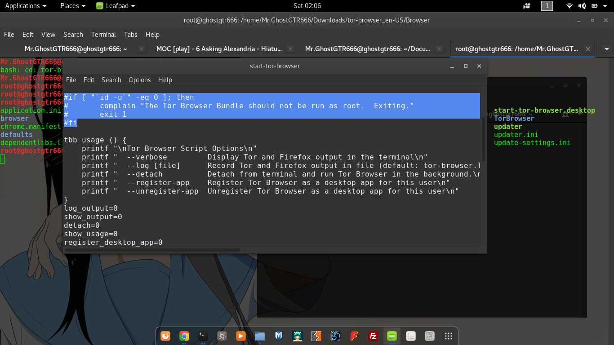
Task: Open the Places menu dropdown
Action: pyautogui.click(x=73, y=6)
